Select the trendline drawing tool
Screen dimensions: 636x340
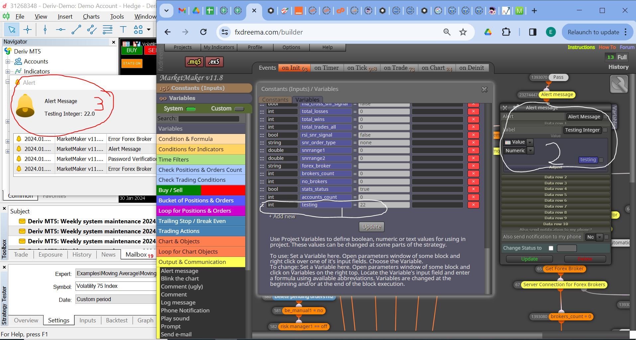[x=76, y=30]
